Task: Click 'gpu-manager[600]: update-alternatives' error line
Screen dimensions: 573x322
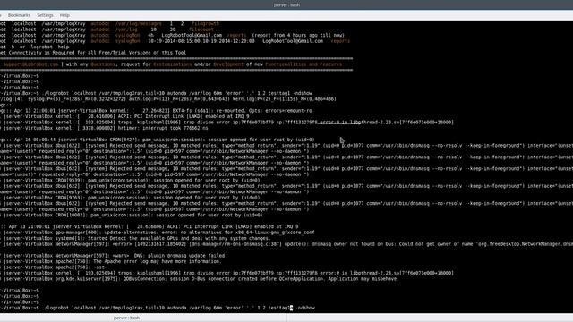Action: [x=158, y=233]
